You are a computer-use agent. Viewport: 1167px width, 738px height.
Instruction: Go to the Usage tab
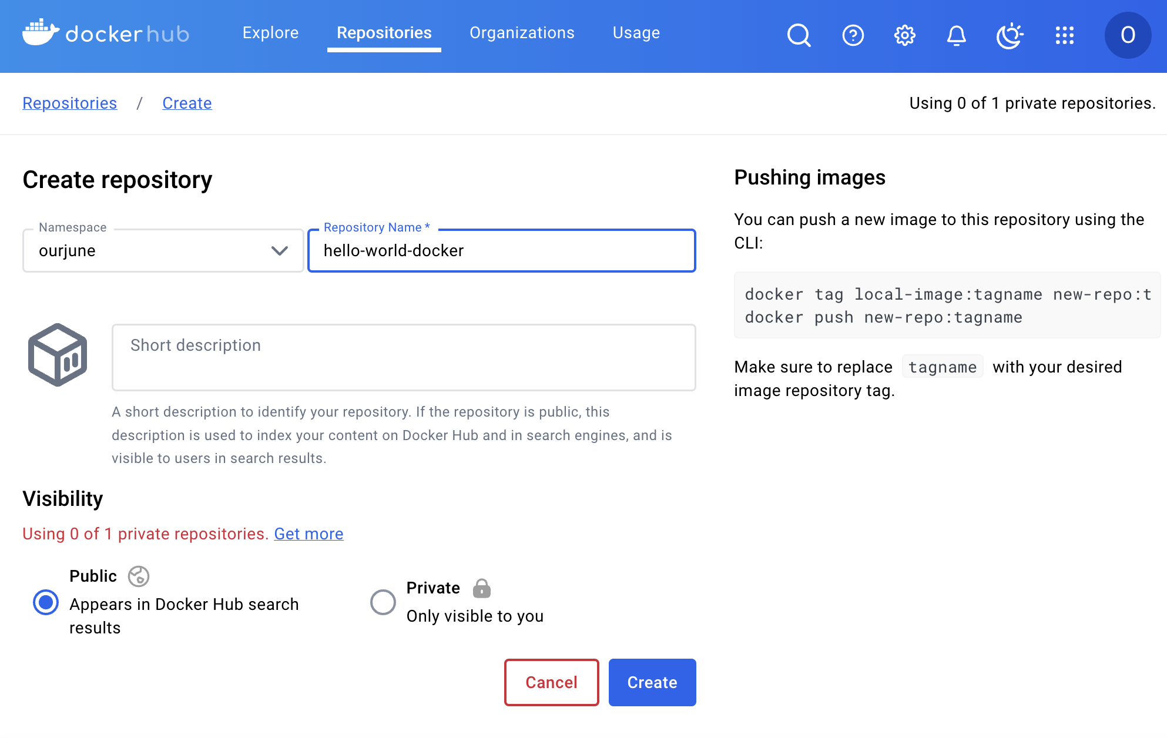(636, 33)
